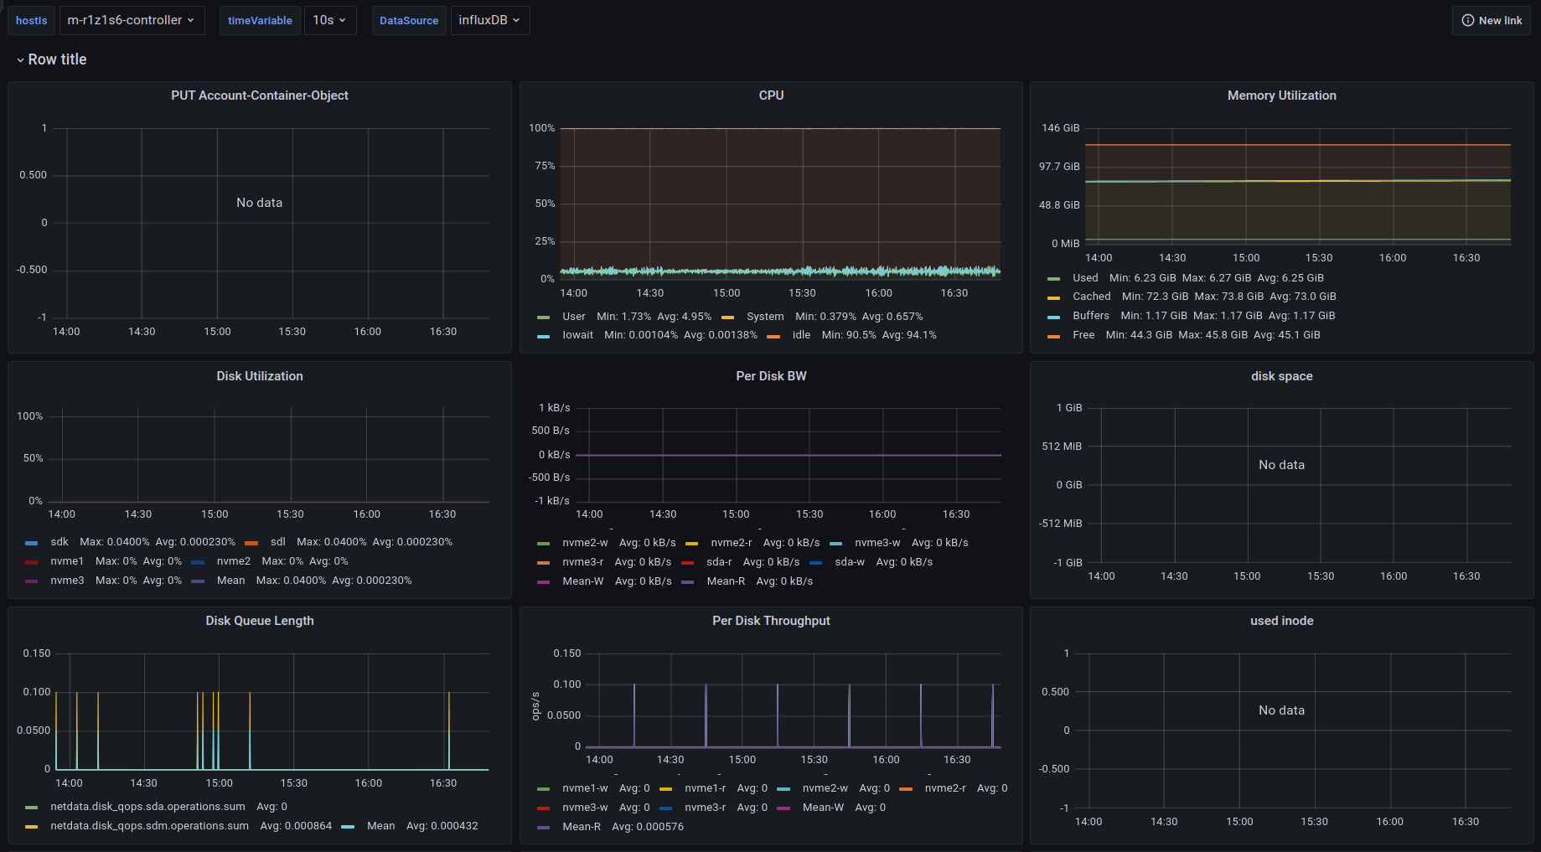
Task: Click the nvme2-w color icon in Per Disk BW
Action: pyautogui.click(x=544, y=544)
